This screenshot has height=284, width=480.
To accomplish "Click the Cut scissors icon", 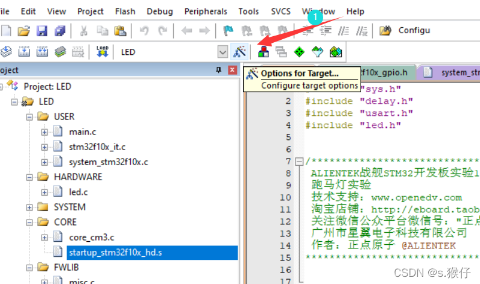I will pos(84,31).
